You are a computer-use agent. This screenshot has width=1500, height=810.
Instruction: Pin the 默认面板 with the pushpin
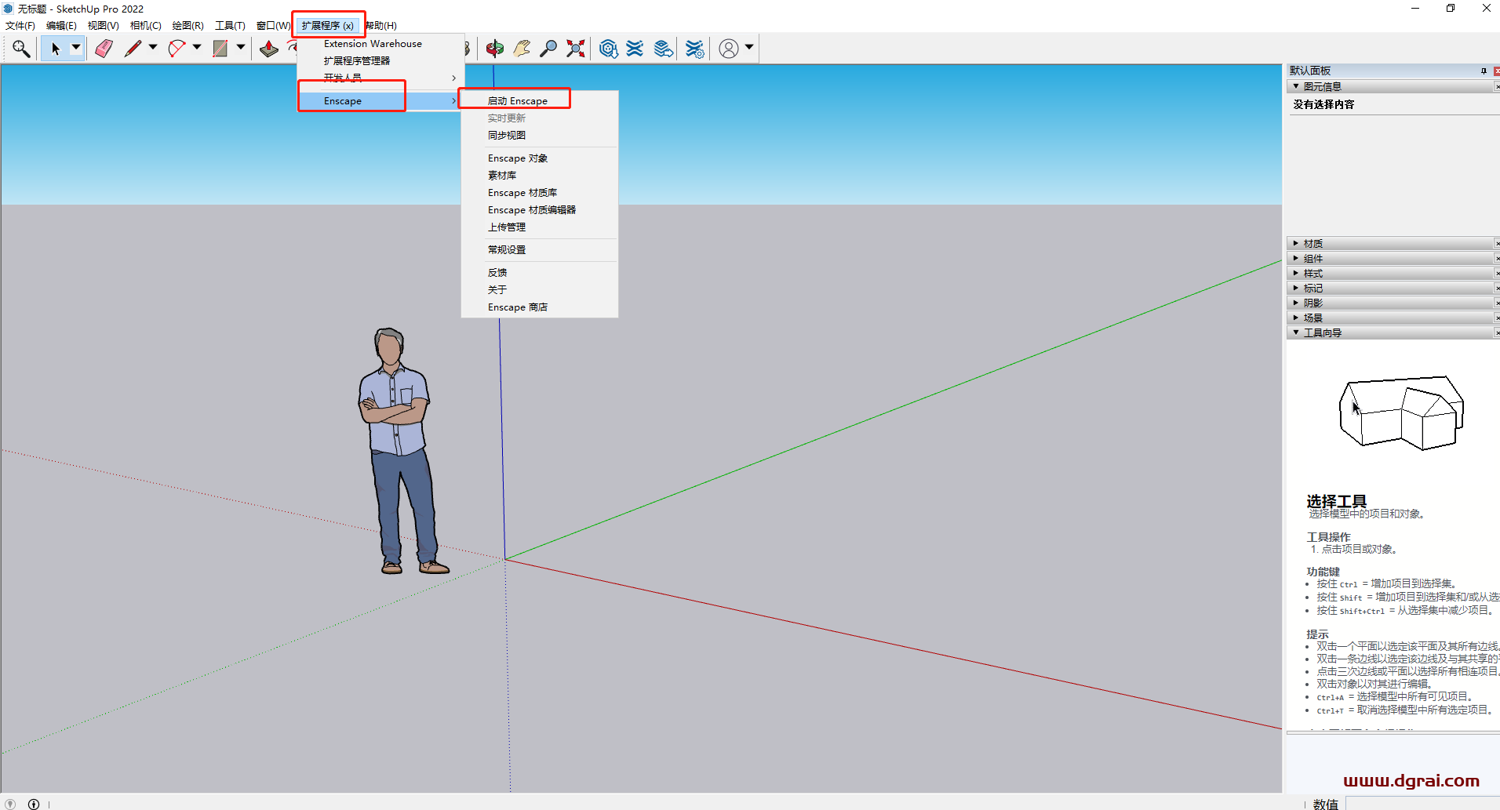pyautogui.click(x=1483, y=70)
